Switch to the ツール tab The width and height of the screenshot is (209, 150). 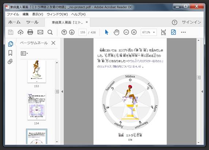[33, 22]
